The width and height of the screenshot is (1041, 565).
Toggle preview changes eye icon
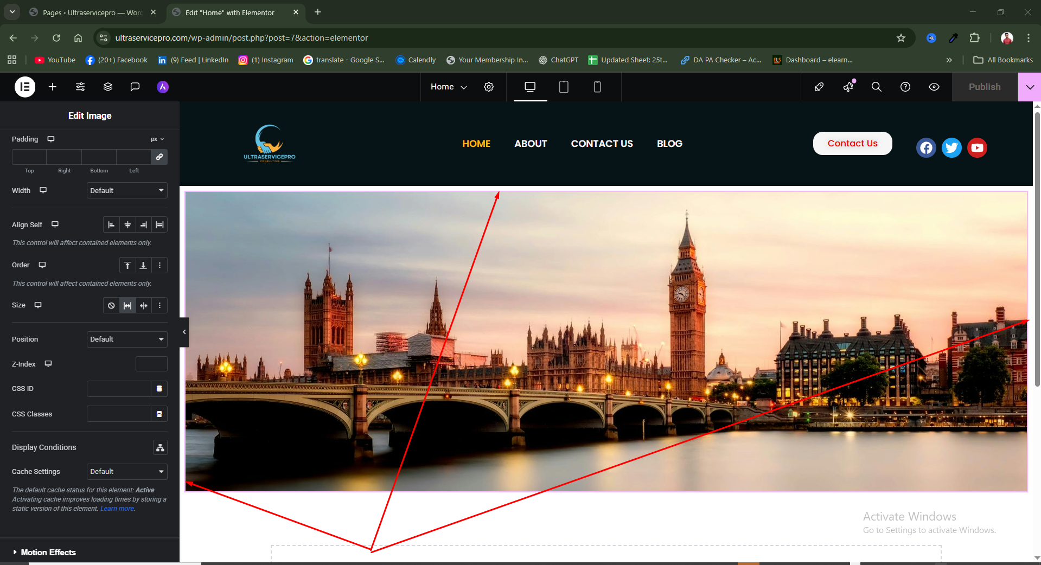click(934, 87)
